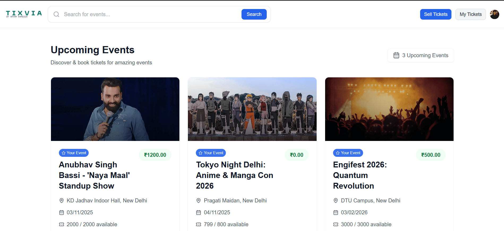Screen dimensions: 504x231
Task: Click the 3 Upcoming Events badge text
Action: [425, 55]
